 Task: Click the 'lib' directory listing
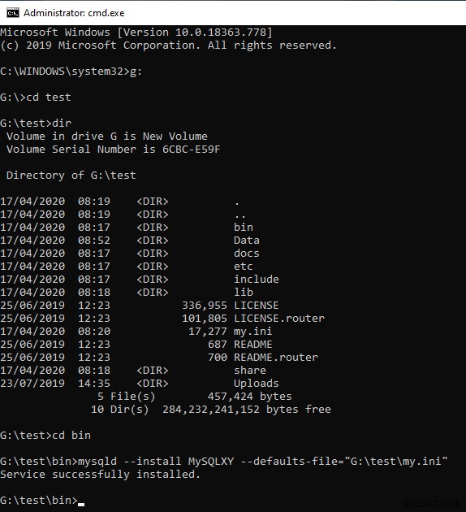[x=244, y=293]
